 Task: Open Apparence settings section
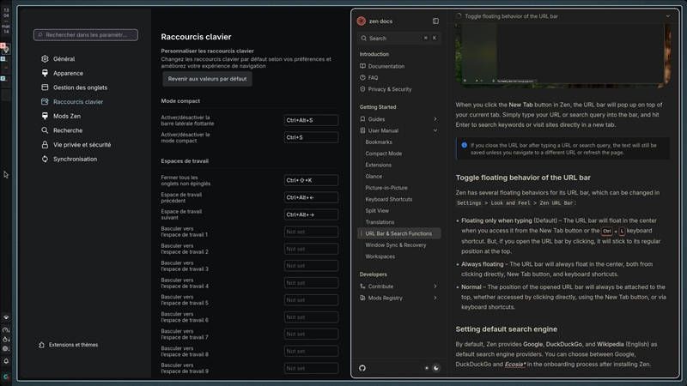click(x=68, y=74)
